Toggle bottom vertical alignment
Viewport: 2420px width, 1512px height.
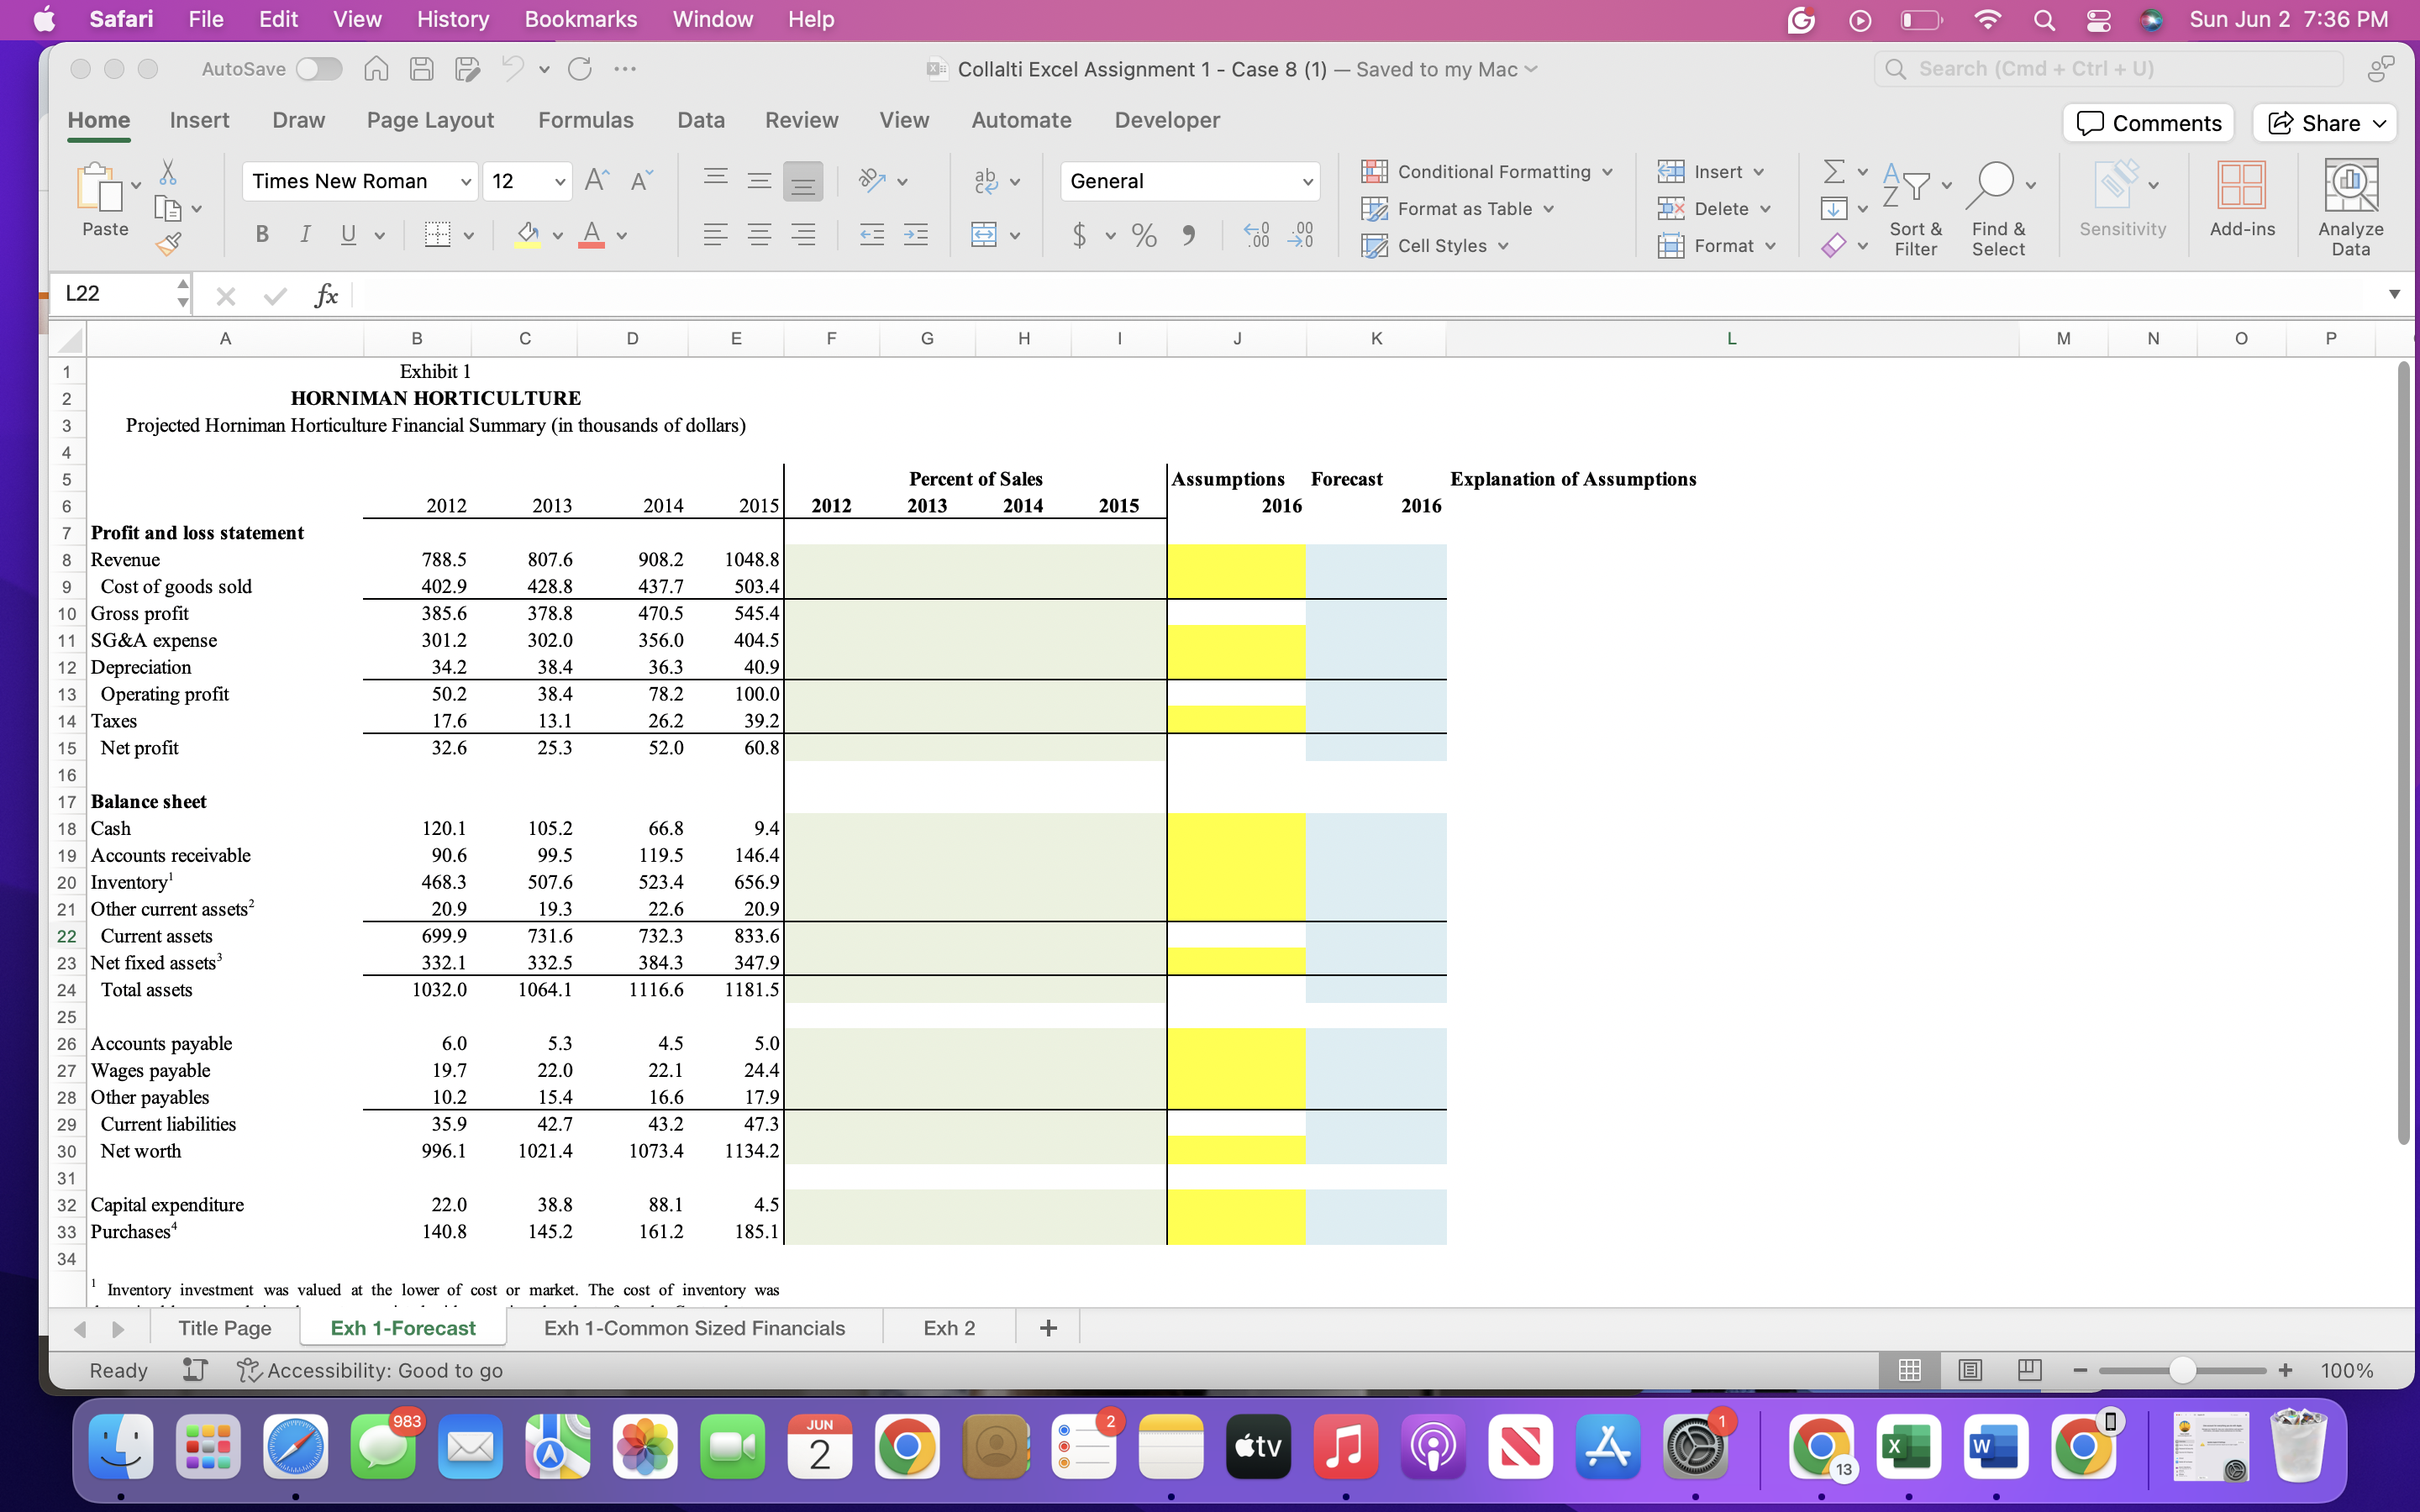[x=803, y=181]
